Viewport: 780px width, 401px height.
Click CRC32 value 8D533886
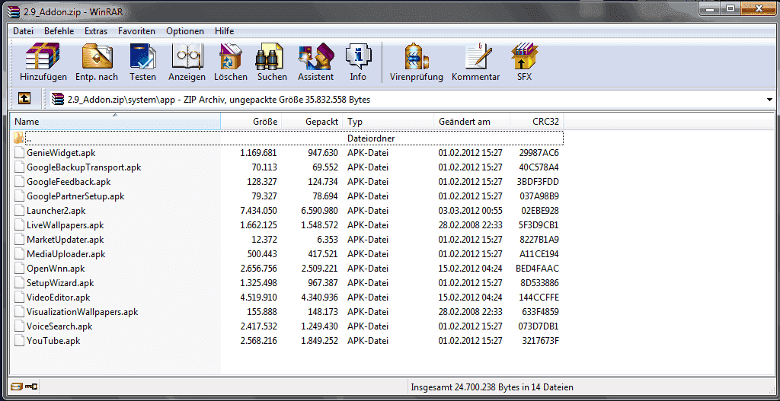(x=540, y=283)
